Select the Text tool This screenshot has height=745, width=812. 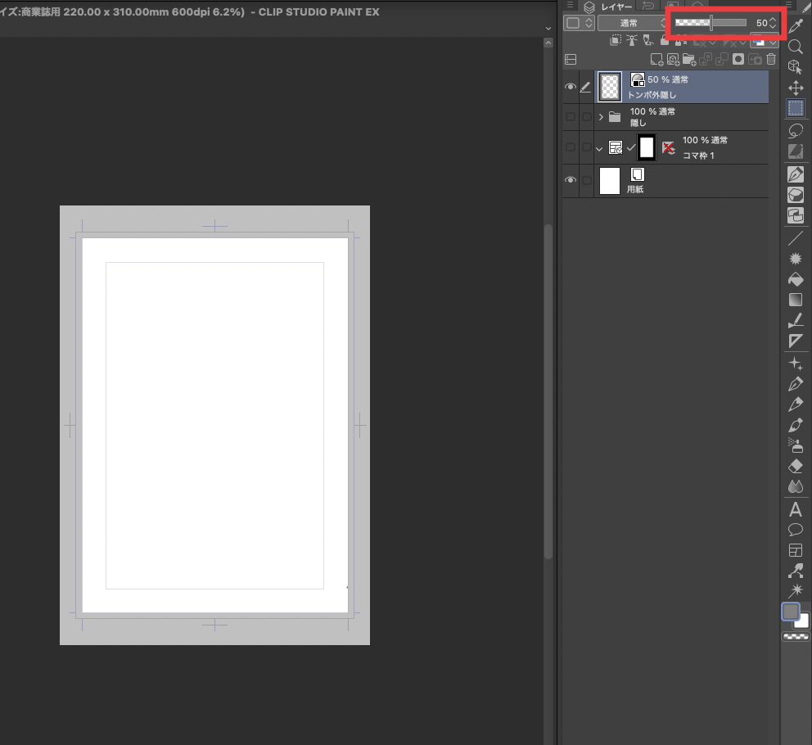click(x=795, y=509)
